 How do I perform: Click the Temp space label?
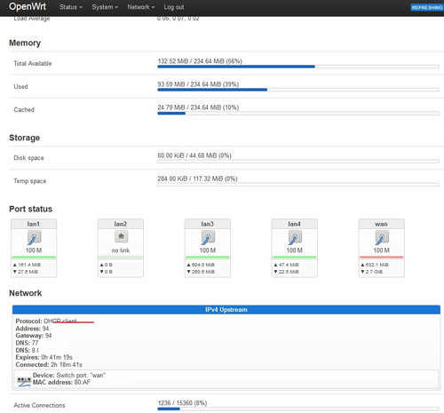(x=30, y=181)
